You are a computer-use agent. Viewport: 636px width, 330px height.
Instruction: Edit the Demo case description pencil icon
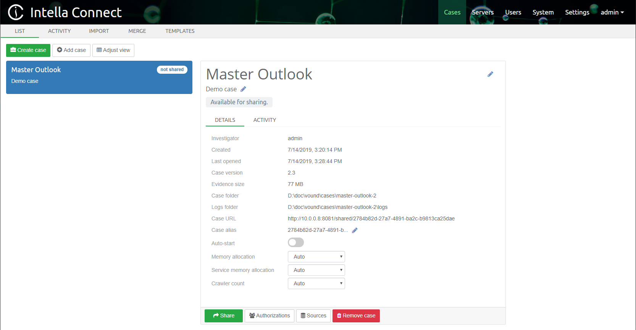pyautogui.click(x=243, y=89)
